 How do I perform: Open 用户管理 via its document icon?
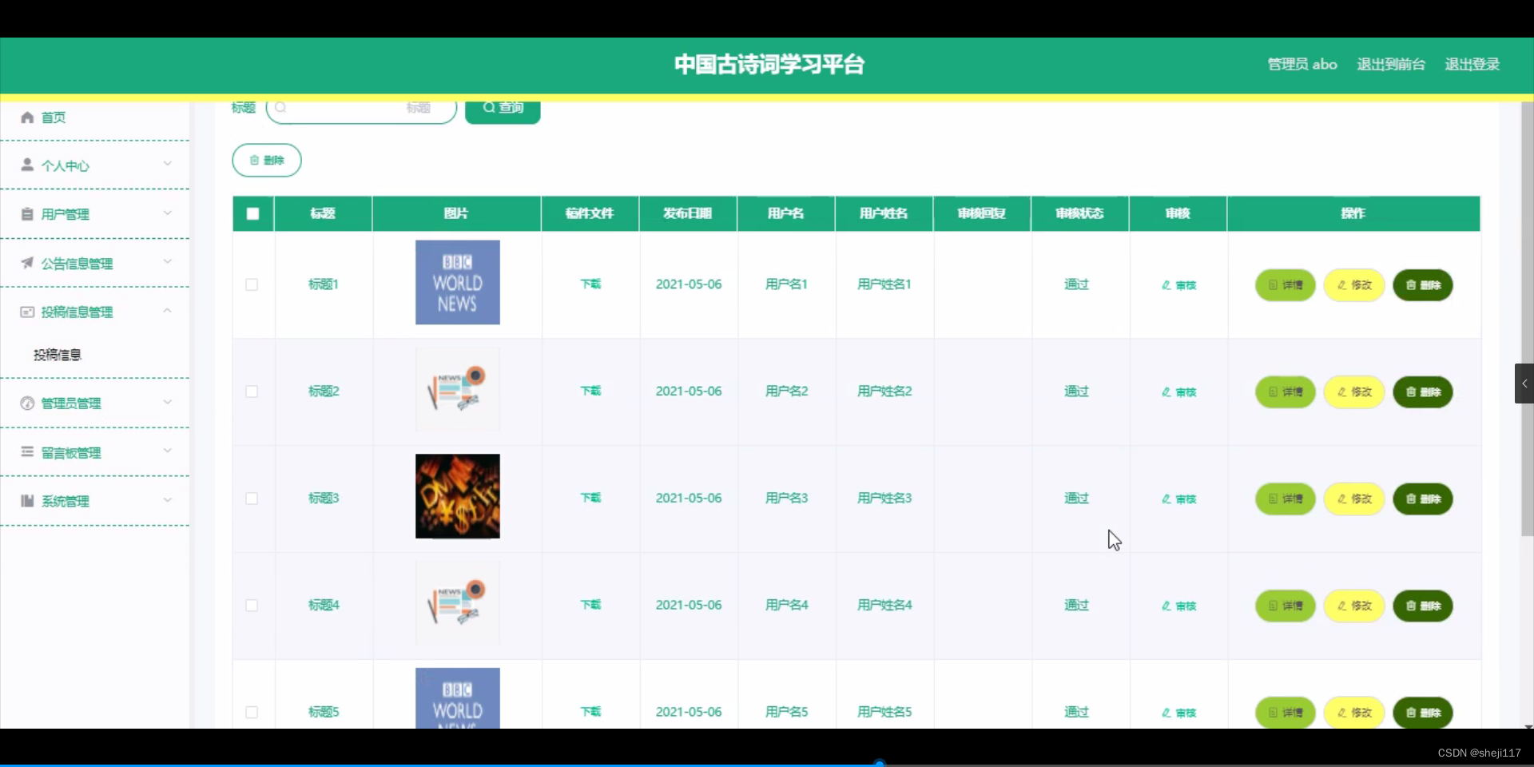pos(26,214)
